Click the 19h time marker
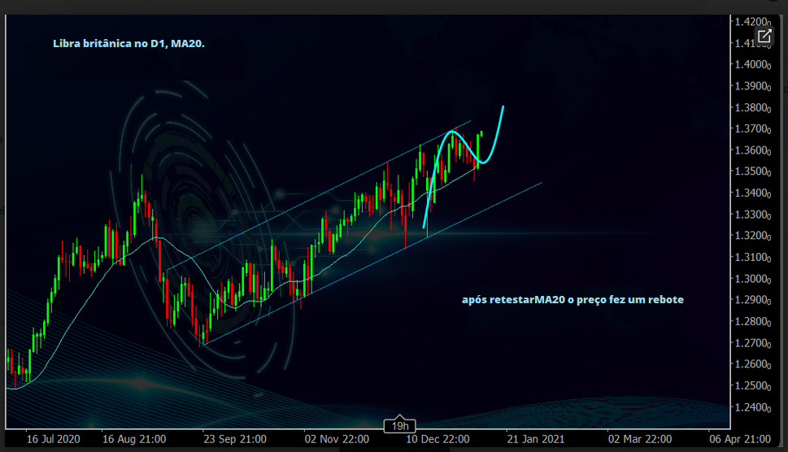Image resolution: width=788 pixels, height=452 pixels. point(399,425)
